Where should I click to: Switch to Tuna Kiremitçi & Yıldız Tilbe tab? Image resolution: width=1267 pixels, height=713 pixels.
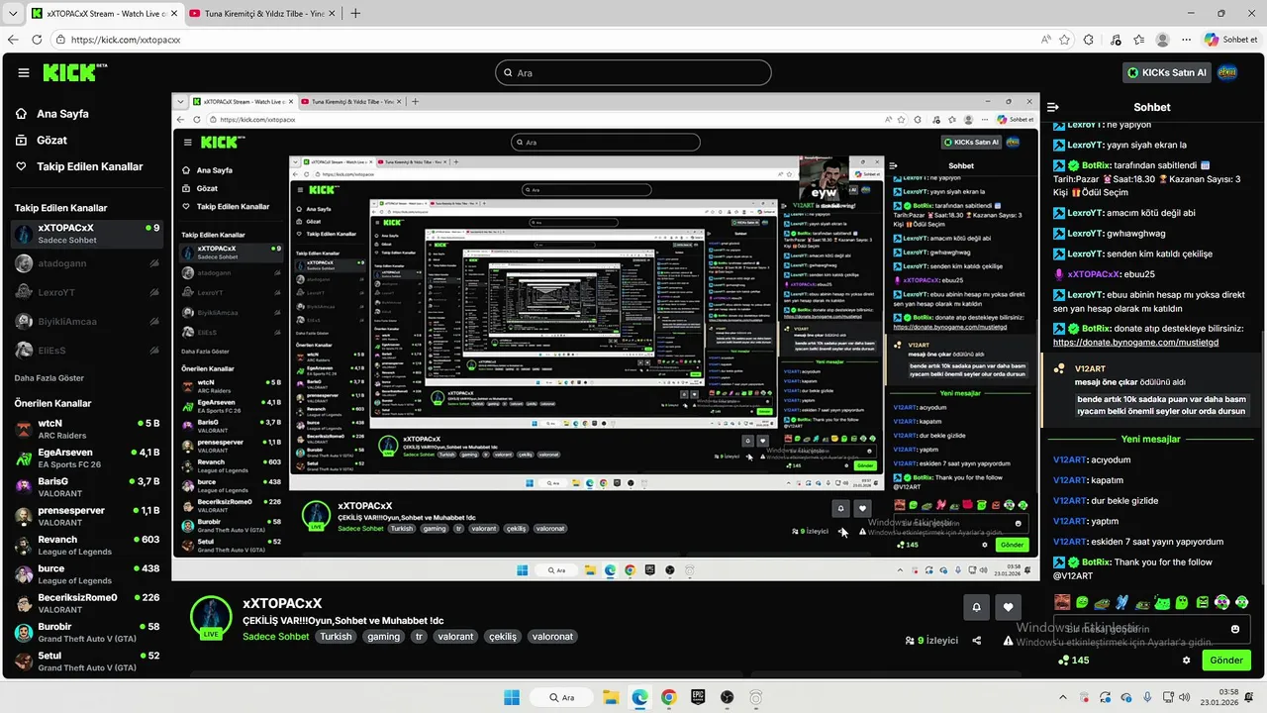coord(261,14)
